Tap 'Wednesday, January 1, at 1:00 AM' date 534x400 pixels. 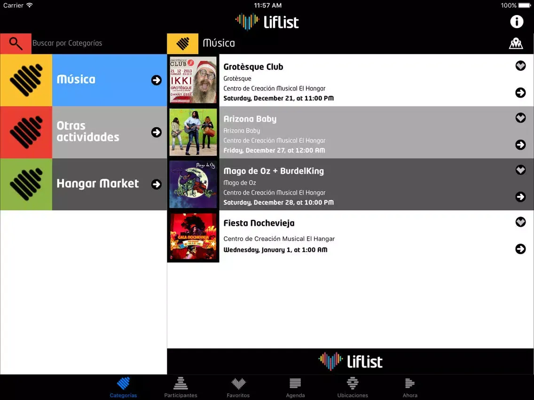click(x=275, y=250)
